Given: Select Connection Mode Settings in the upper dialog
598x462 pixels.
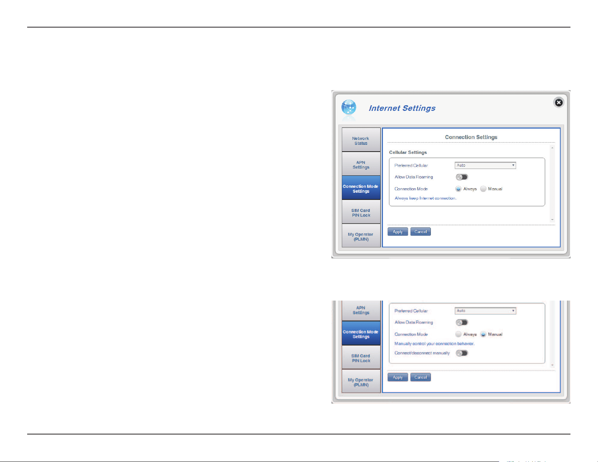Looking at the screenshot, I should pyautogui.click(x=361, y=188).
